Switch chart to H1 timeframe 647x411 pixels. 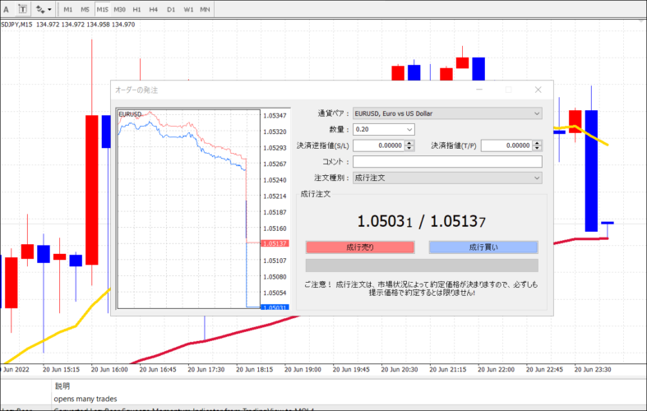(136, 9)
